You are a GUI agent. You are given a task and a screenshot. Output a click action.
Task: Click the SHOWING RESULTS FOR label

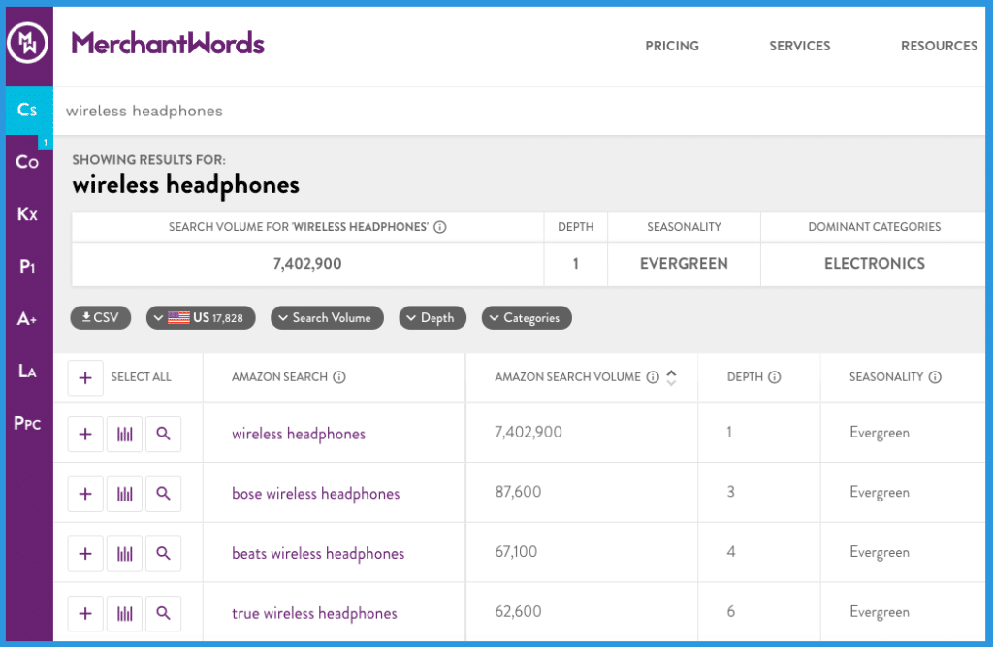pyautogui.click(x=148, y=160)
